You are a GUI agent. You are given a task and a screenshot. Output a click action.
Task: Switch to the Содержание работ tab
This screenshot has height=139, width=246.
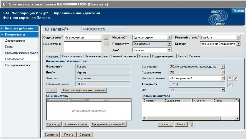164,56
